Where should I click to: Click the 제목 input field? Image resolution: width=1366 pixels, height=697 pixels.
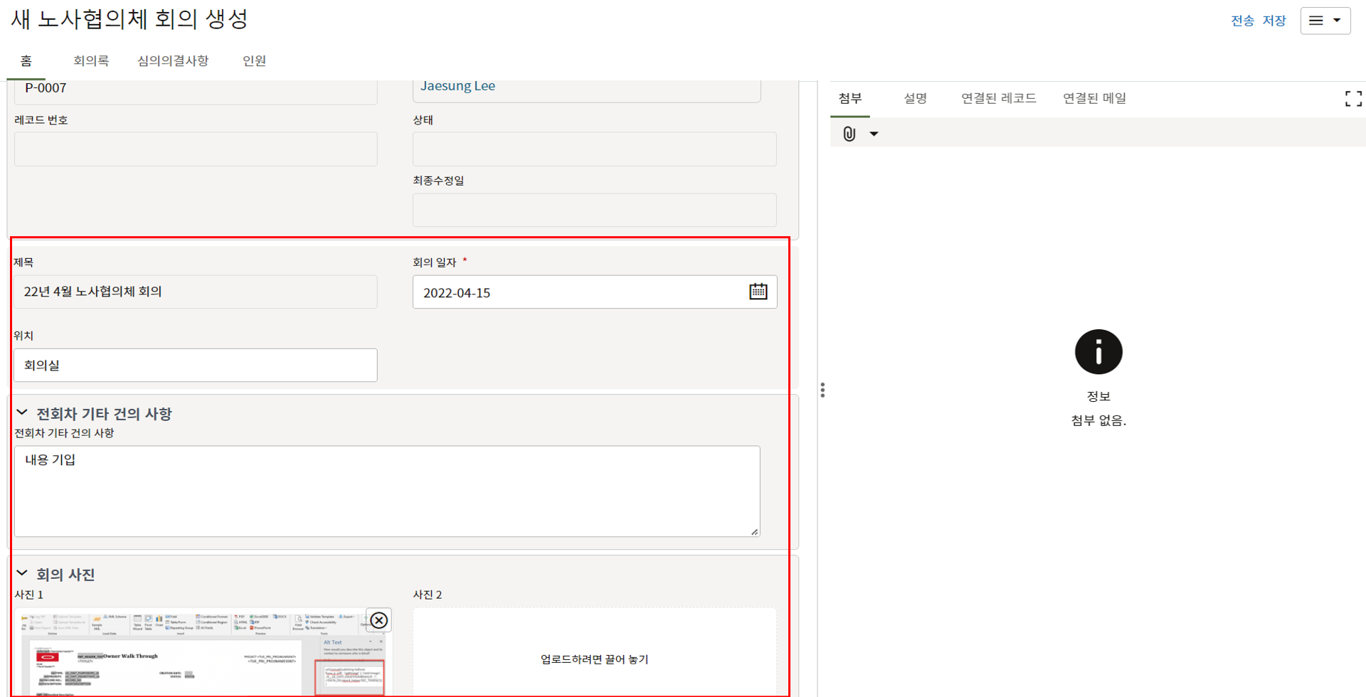(196, 292)
